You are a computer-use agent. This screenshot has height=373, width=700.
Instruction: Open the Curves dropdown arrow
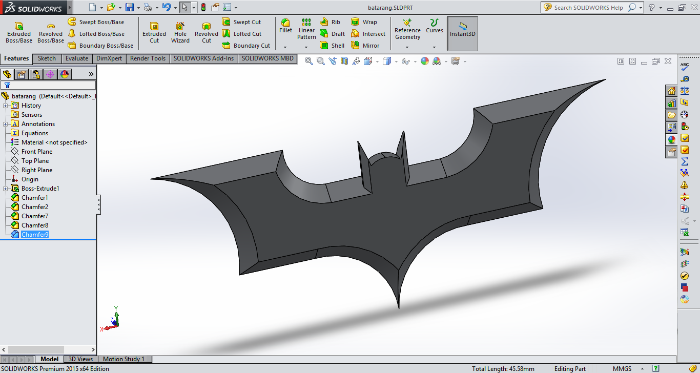coord(434,47)
